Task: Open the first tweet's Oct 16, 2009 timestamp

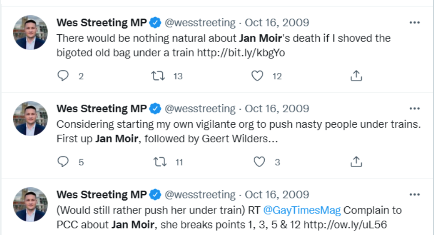Action: click(277, 23)
